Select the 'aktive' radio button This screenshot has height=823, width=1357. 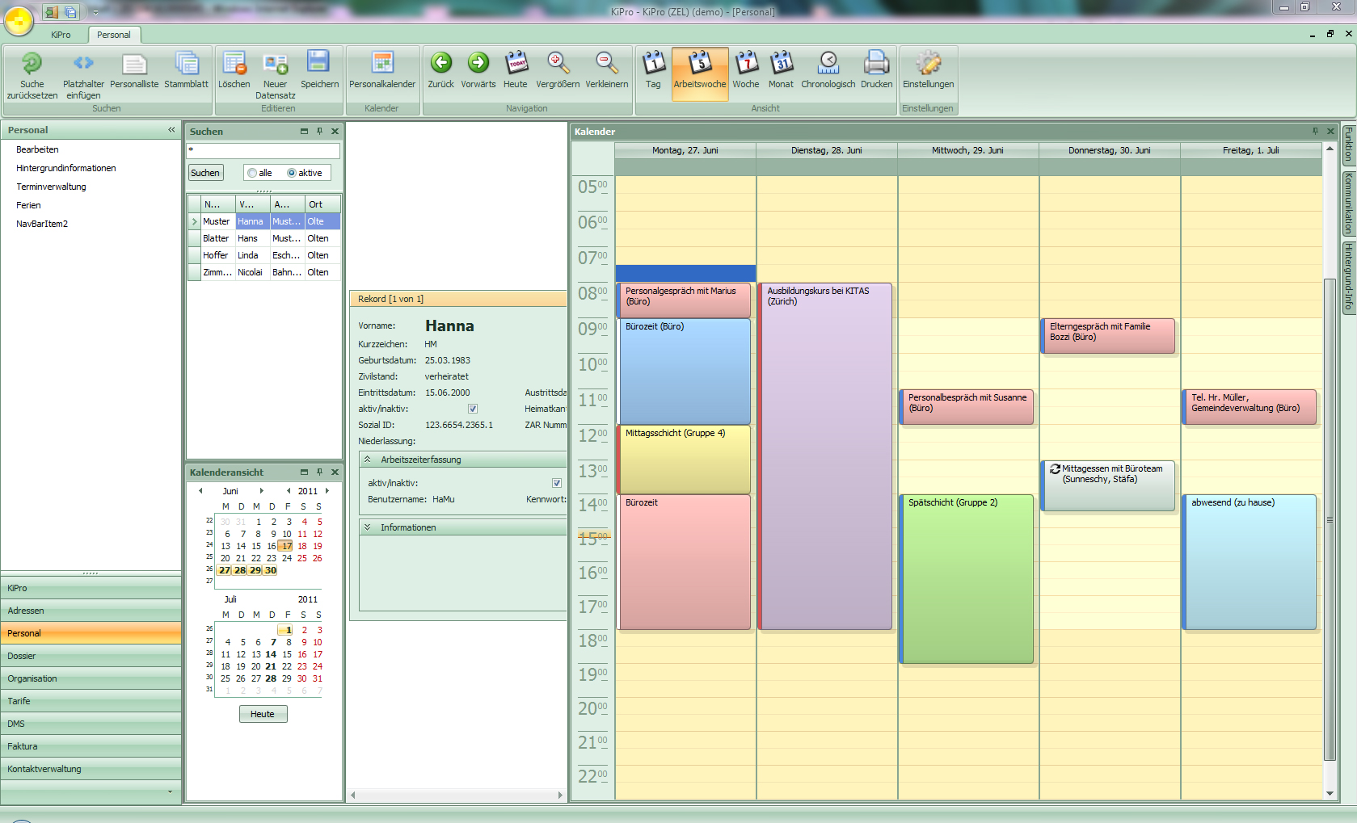pos(292,173)
